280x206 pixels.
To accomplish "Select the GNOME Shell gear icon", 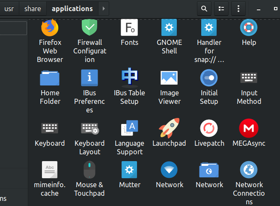I will [x=169, y=27].
